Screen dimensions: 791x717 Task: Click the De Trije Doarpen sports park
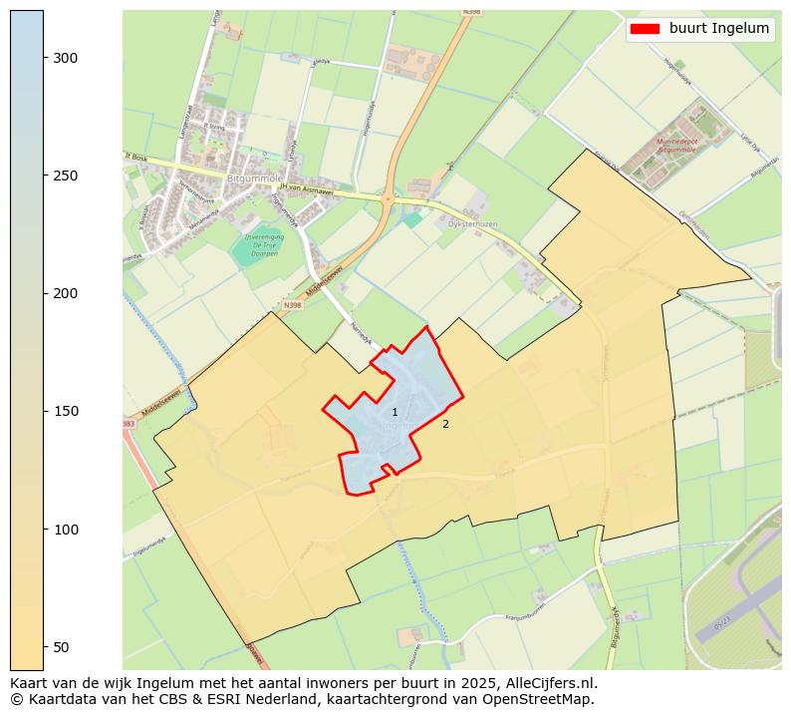pyautogui.click(x=263, y=245)
